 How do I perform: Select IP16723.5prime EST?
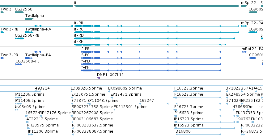point(204,122)
